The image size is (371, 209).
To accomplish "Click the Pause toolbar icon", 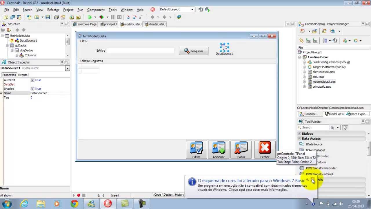I will [113, 17].
